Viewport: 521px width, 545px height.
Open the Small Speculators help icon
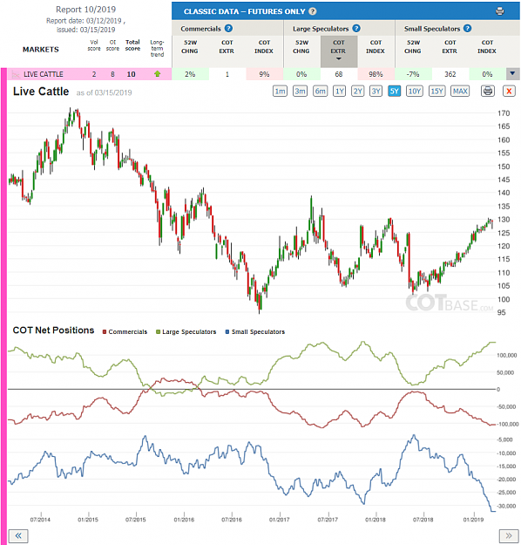coord(468,29)
